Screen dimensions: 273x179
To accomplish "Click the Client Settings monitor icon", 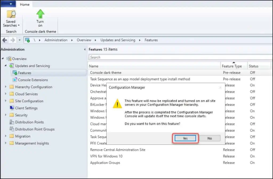I will (12, 108).
